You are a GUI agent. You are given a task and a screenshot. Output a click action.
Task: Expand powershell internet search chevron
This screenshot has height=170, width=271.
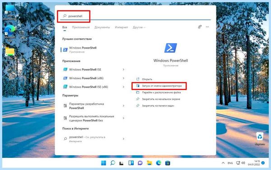tap(123, 139)
